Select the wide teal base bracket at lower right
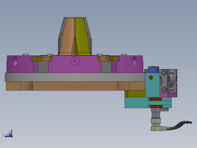This screenshot has width=197, height=148. (x=148, y=102)
